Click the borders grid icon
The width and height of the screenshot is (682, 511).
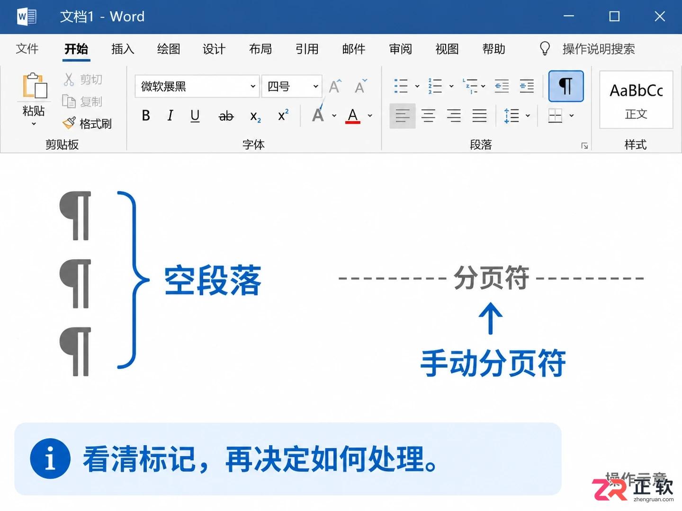[x=555, y=115]
